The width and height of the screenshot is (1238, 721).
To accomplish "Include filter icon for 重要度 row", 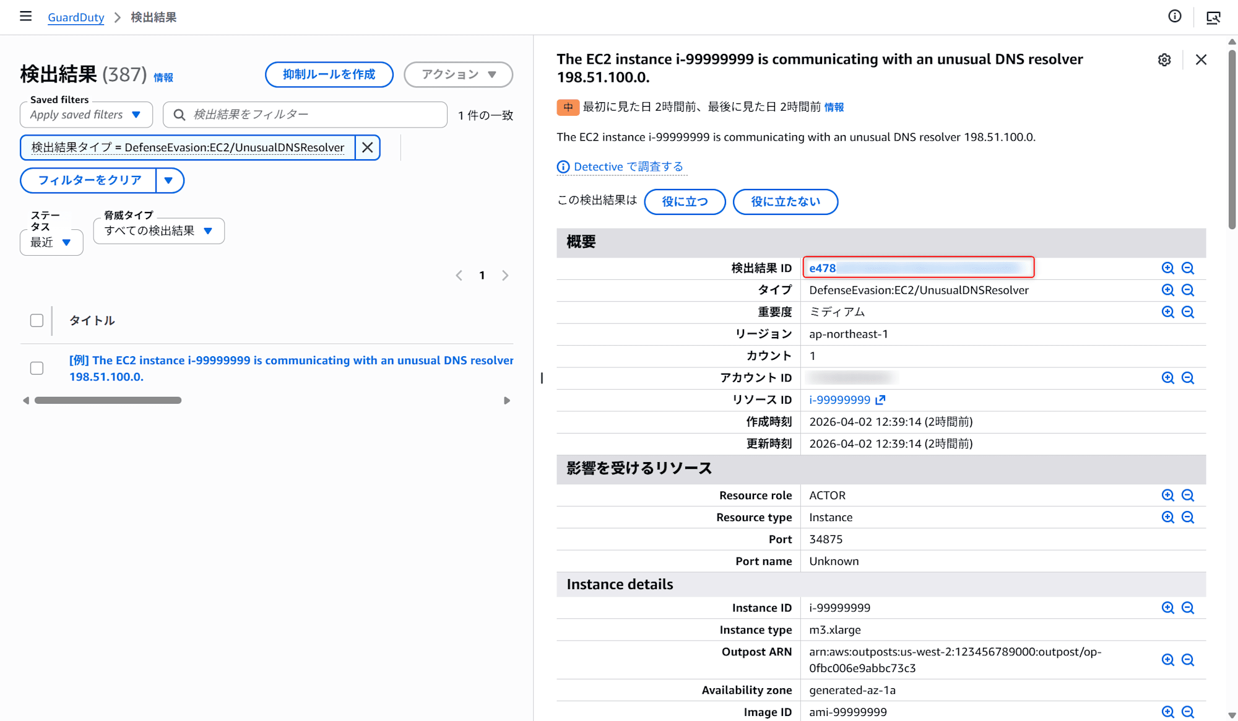I will (1167, 312).
